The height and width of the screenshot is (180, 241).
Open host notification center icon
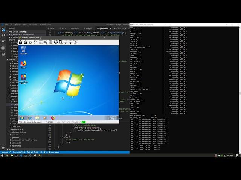pyautogui.click(x=237, y=156)
